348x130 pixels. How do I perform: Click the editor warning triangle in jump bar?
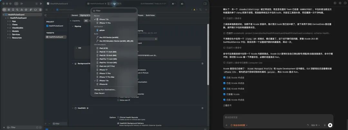click(194, 10)
